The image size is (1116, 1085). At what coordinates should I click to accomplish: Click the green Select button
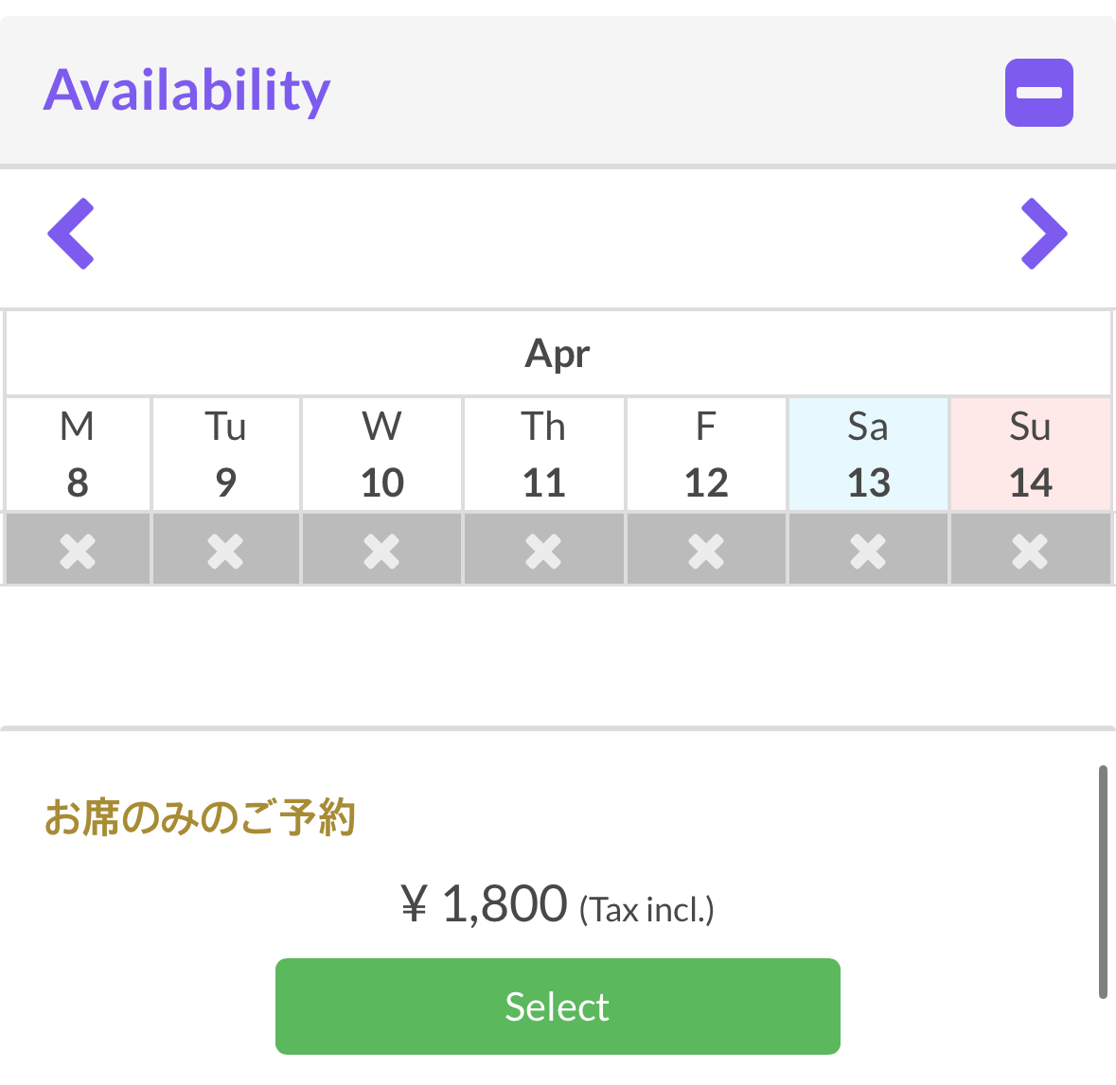point(558,1006)
